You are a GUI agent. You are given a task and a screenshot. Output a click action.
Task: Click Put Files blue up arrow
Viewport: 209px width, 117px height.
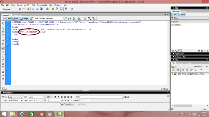[187, 70]
